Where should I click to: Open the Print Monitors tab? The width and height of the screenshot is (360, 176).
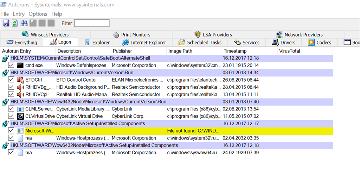coord(131,35)
